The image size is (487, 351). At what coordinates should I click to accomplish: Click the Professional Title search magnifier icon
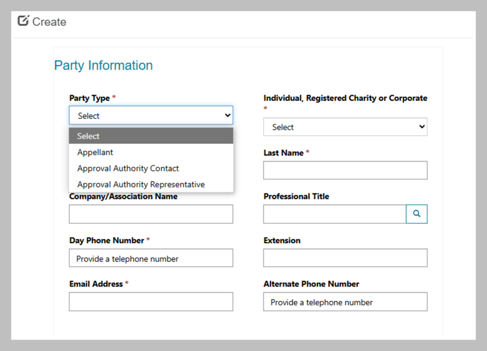(x=417, y=214)
